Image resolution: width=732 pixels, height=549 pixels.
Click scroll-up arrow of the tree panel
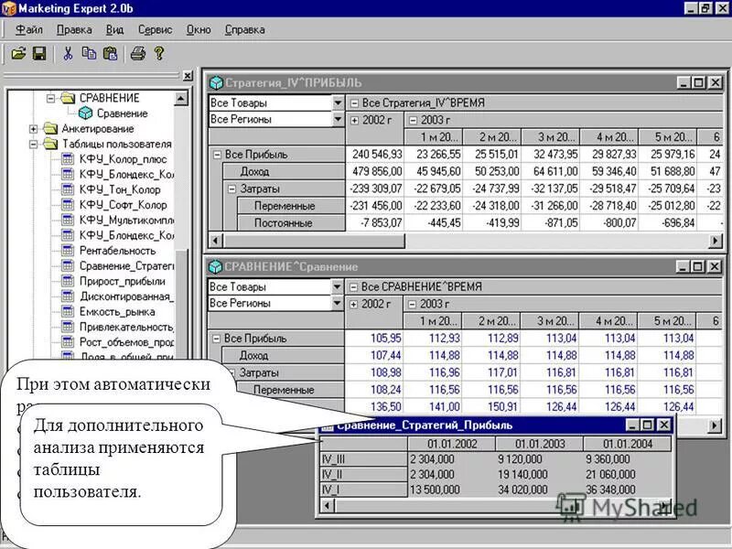(181, 98)
